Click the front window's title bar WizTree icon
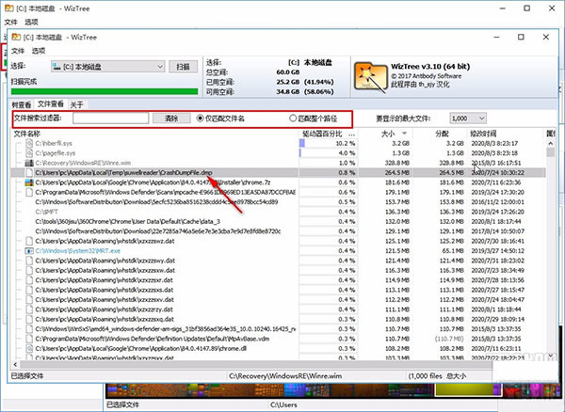Image resolution: width=565 pixels, height=412 pixels. pyautogui.click(x=16, y=37)
